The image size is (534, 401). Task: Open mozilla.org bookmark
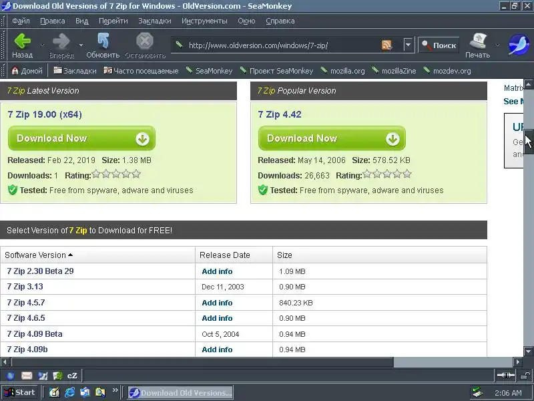coord(342,71)
